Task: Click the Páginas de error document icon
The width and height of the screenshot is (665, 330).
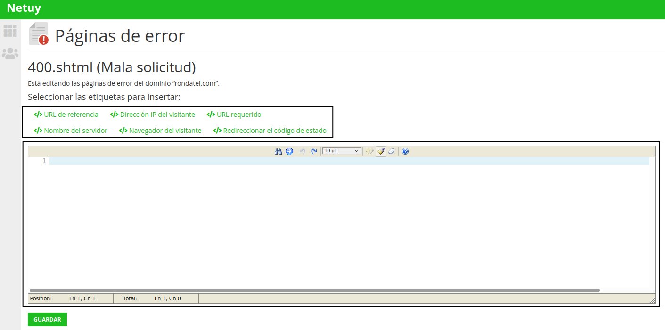Action: point(39,34)
